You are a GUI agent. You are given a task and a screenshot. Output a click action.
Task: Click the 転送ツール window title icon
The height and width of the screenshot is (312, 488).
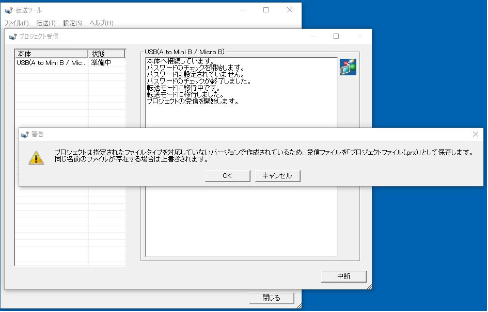pos(9,10)
